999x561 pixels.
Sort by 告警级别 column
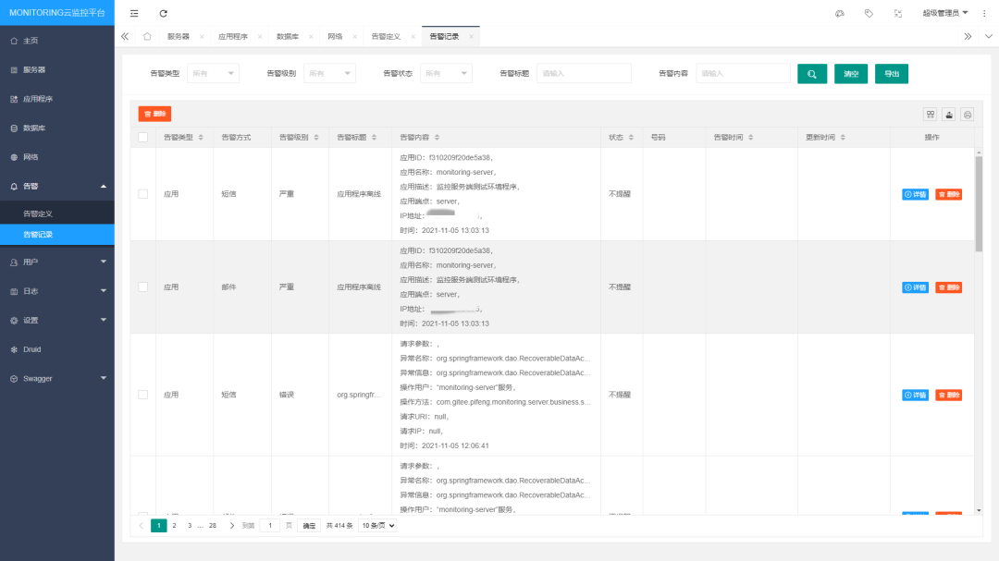pos(316,138)
